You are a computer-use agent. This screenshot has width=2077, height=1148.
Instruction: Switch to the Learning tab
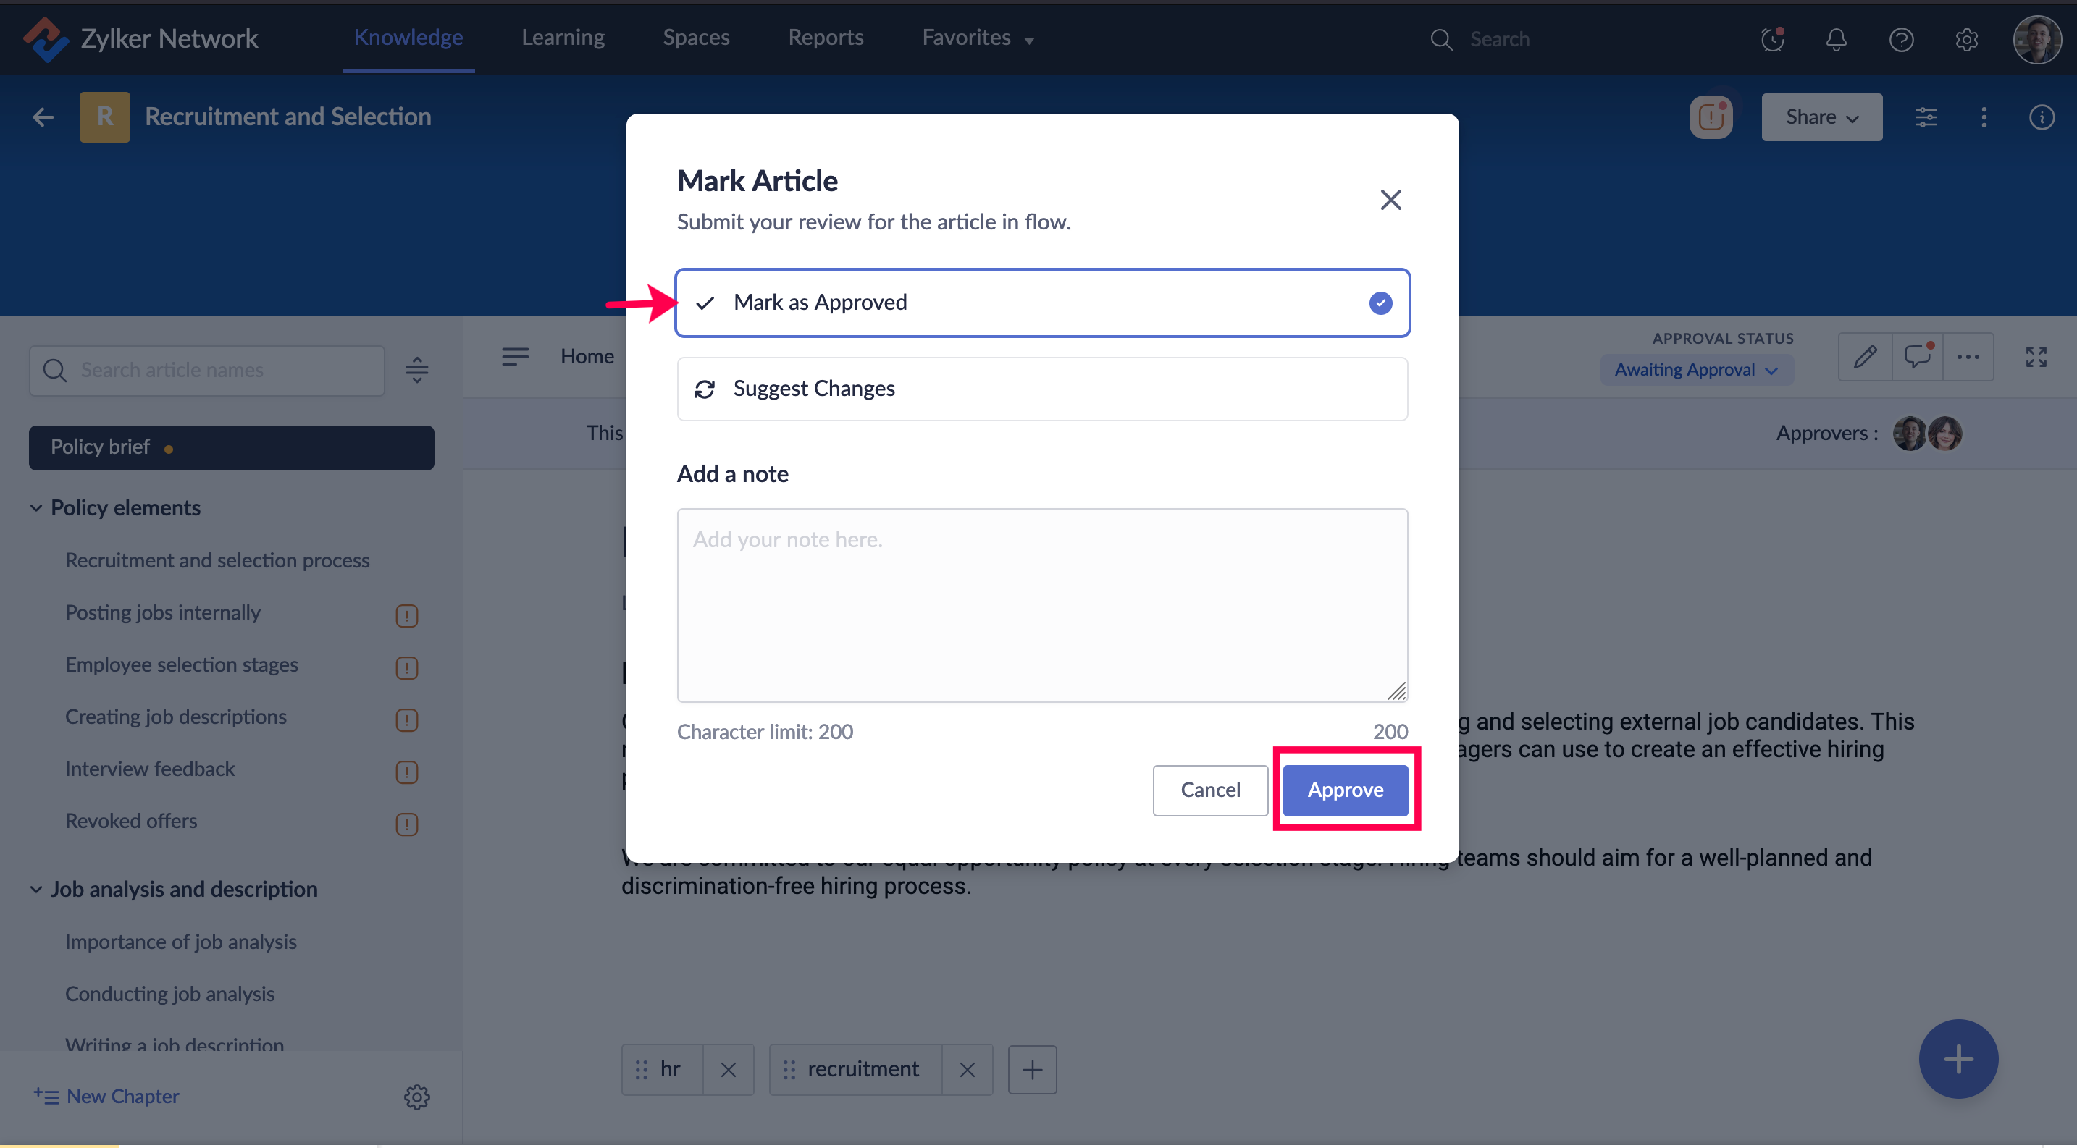[562, 37]
